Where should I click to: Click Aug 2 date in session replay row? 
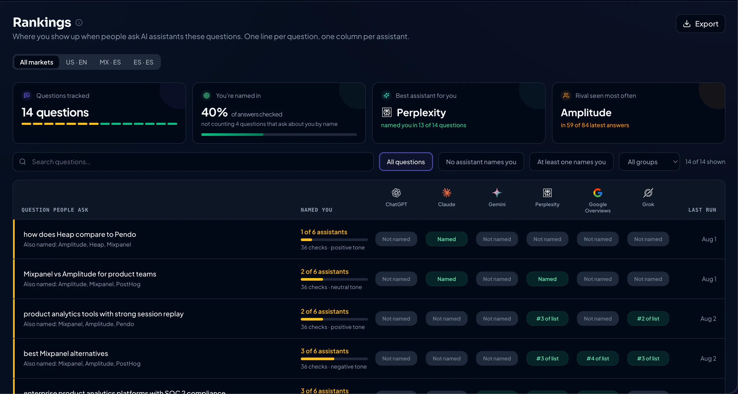(708, 319)
